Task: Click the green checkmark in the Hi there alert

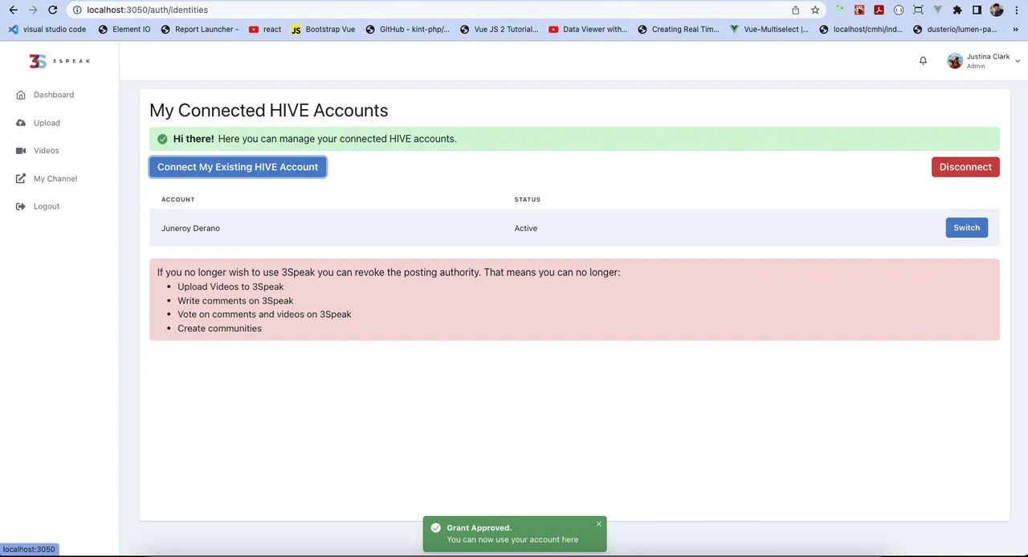Action: point(162,139)
